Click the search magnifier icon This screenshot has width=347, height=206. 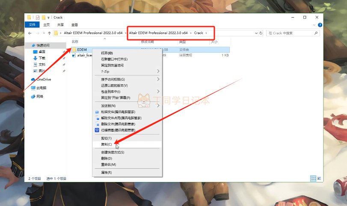point(316,33)
